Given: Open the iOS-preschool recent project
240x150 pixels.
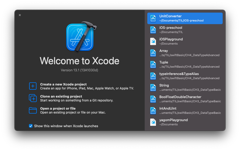Looking at the screenshot, I should pyautogui.click(x=185, y=30).
